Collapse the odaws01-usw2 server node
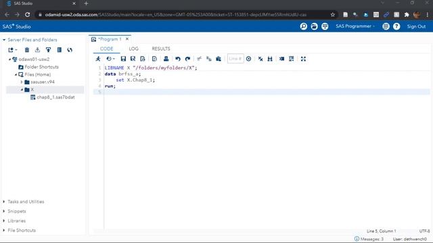433x243 pixels. click(x=9, y=59)
